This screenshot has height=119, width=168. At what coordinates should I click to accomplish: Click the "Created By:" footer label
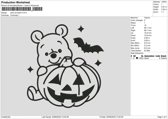point(6,117)
